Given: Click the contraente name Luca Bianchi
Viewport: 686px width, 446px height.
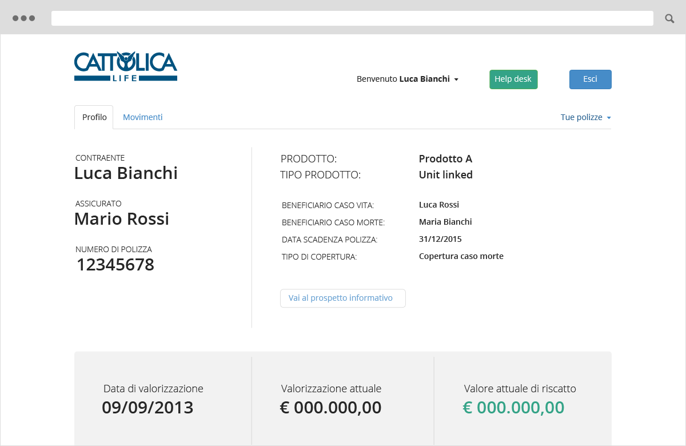Looking at the screenshot, I should 126,173.
